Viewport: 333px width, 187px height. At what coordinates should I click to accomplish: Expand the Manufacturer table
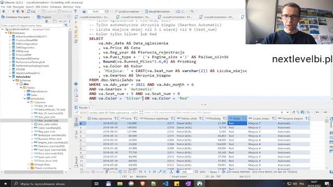tap(24, 91)
